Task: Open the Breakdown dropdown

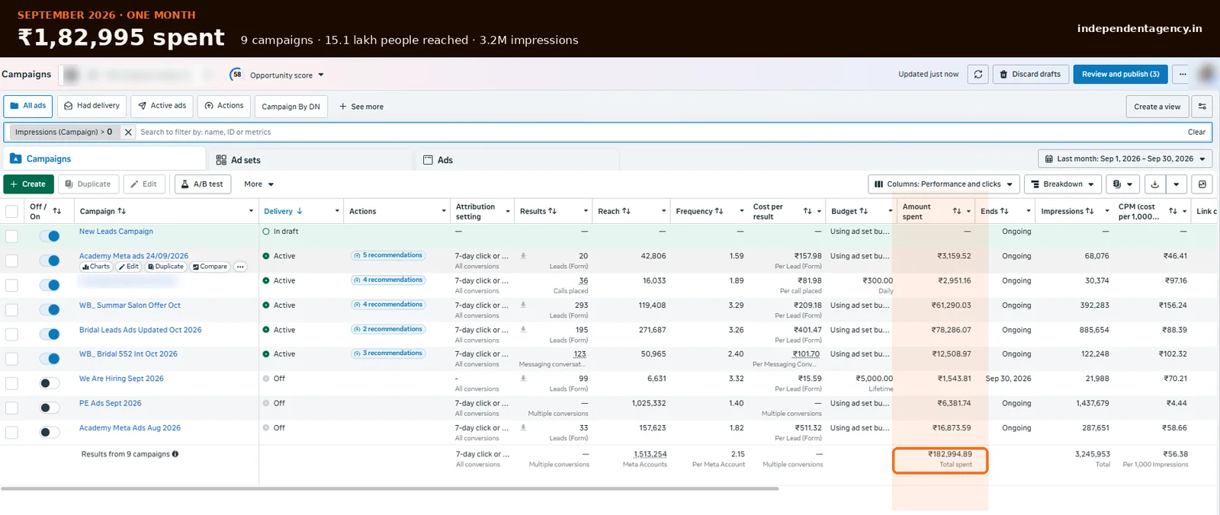Action: point(1062,184)
